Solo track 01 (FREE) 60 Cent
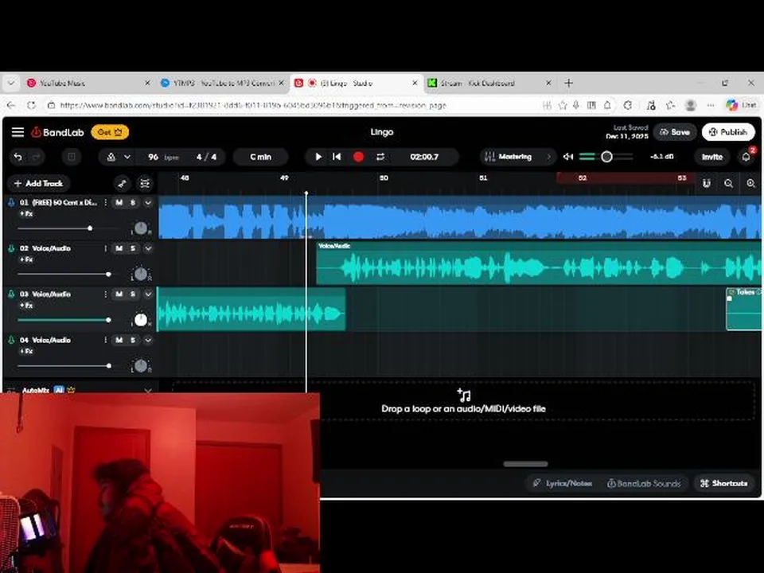This screenshot has width=764, height=573. [133, 202]
